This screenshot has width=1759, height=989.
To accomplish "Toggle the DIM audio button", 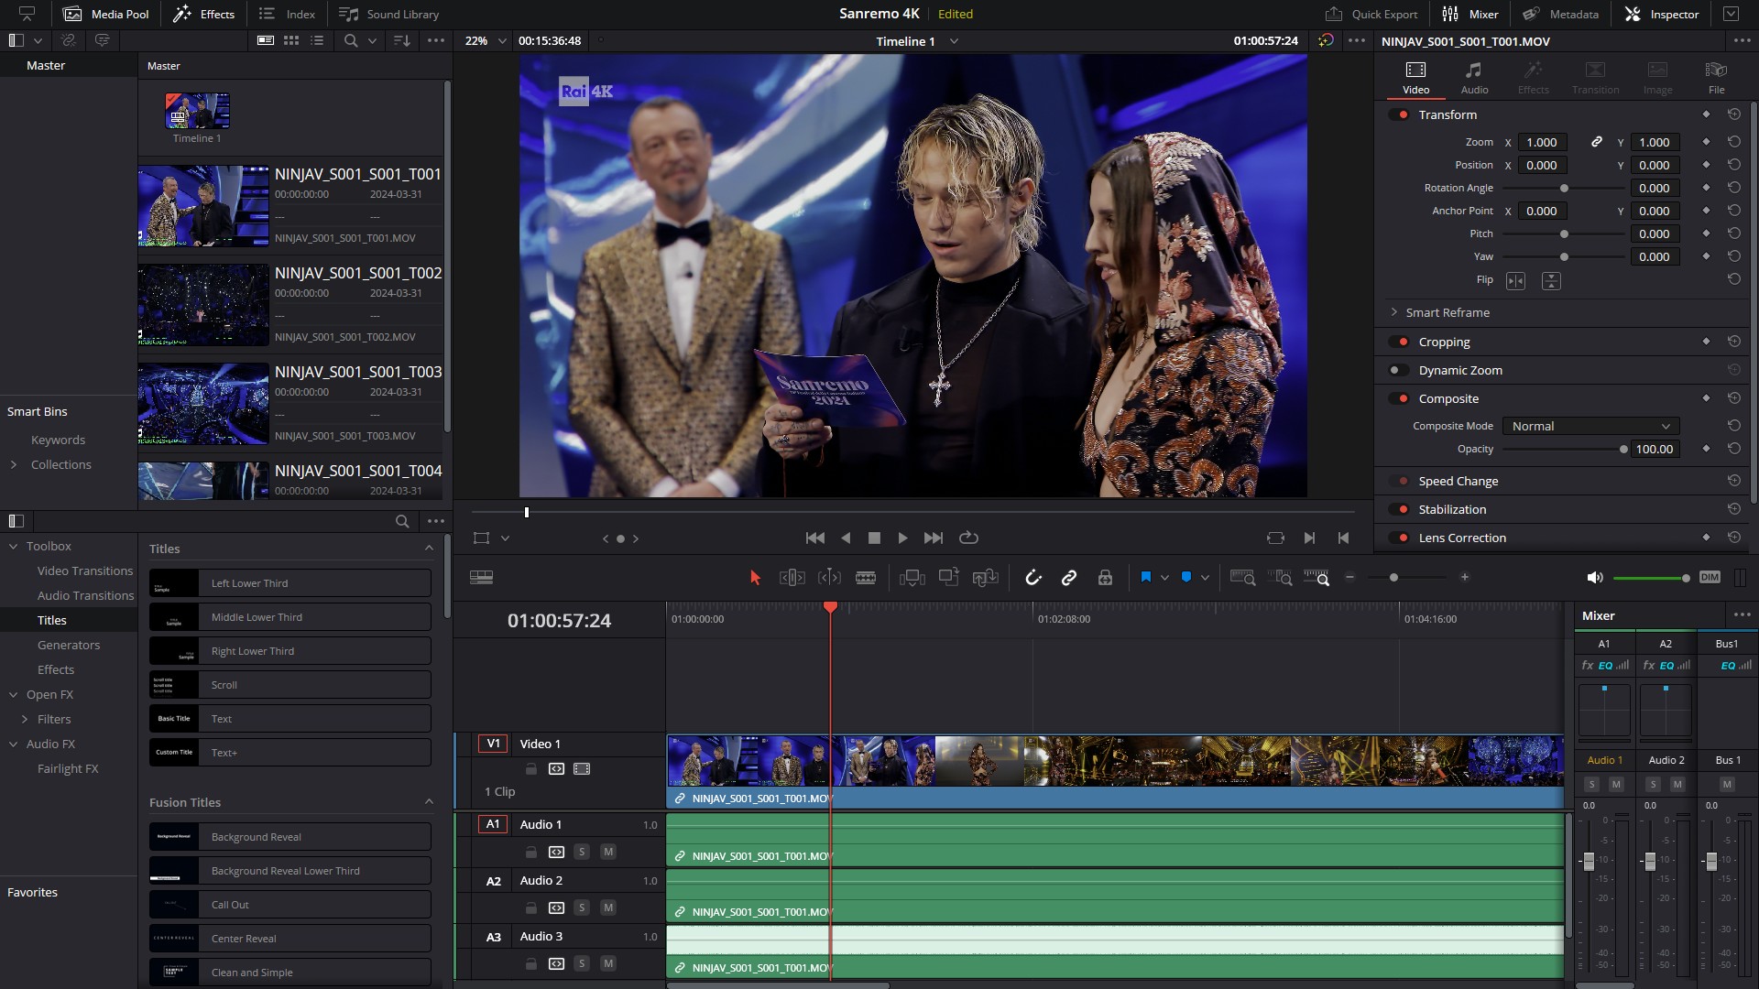I will (x=1710, y=578).
